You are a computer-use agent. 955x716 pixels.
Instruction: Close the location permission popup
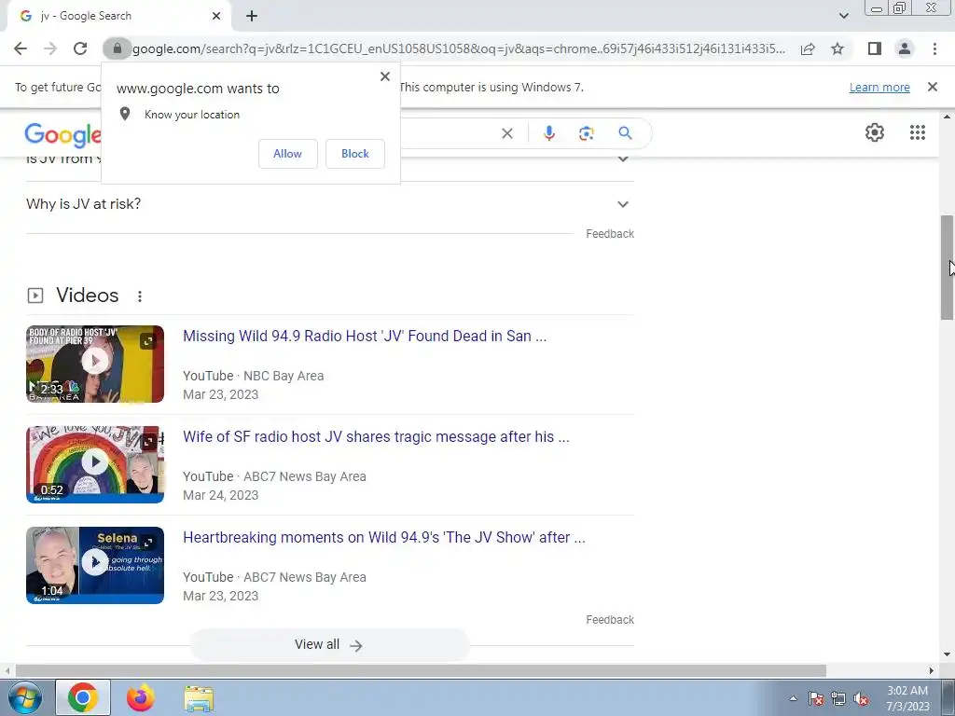pos(385,76)
